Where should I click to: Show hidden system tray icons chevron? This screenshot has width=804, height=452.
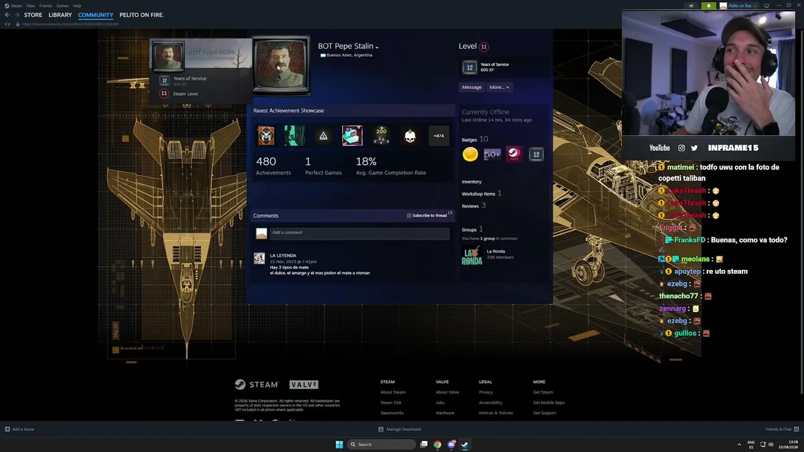coord(739,444)
